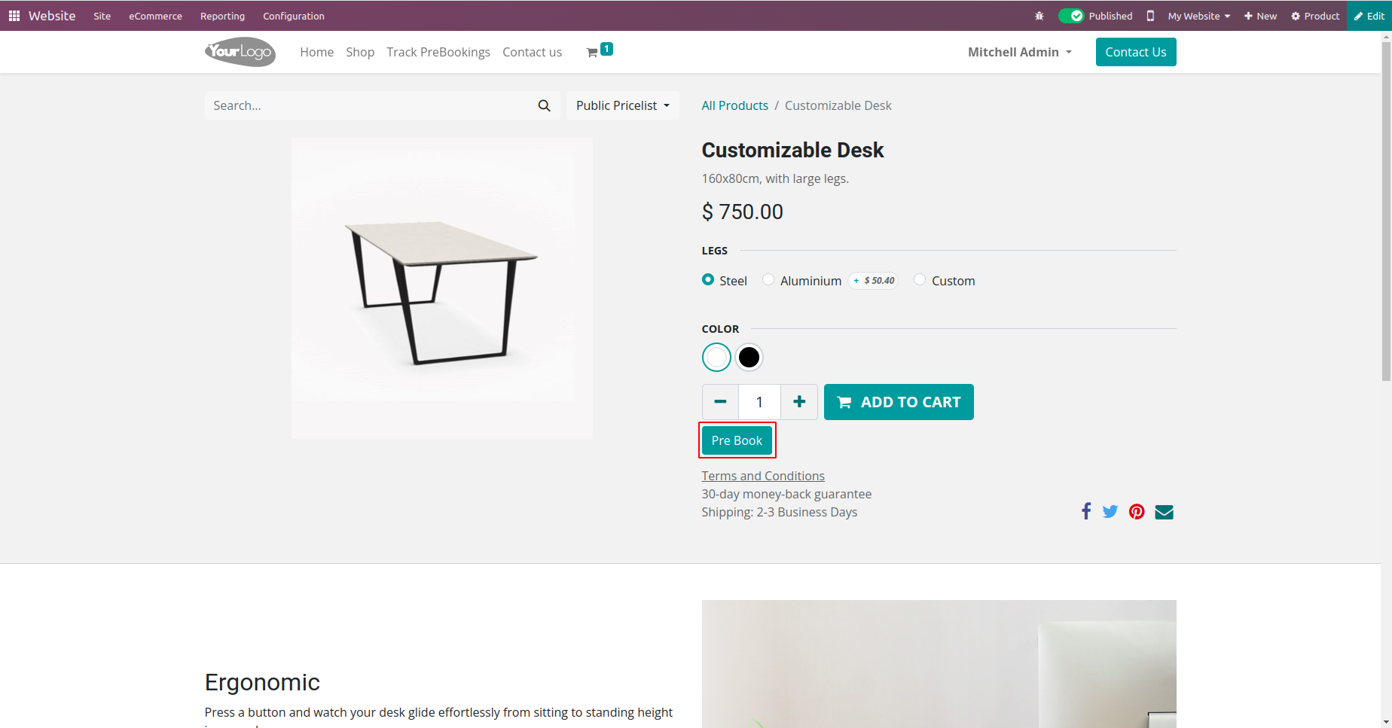
Task: Switch to mobile preview icon
Action: 1150,16
